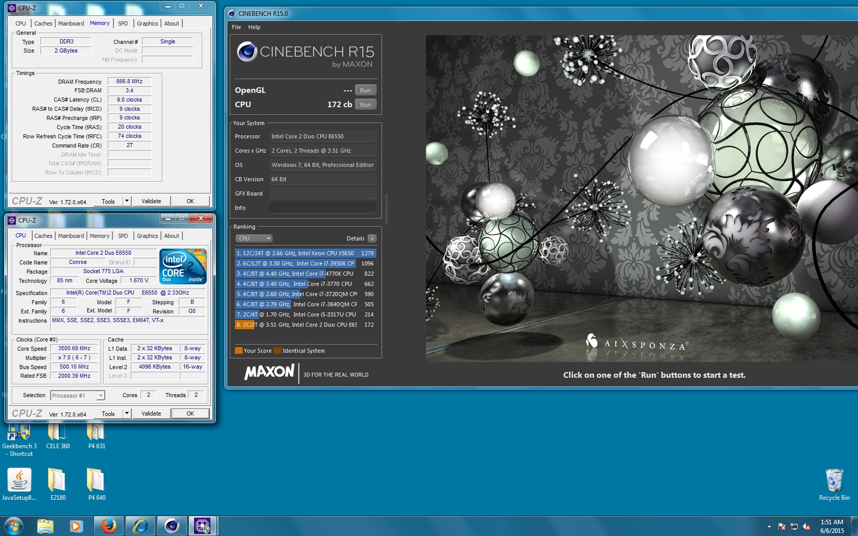This screenshot has width=858, height=536.
Task: Click DRAM Frequency value 666.8 MHz
Action: [129, 81]
